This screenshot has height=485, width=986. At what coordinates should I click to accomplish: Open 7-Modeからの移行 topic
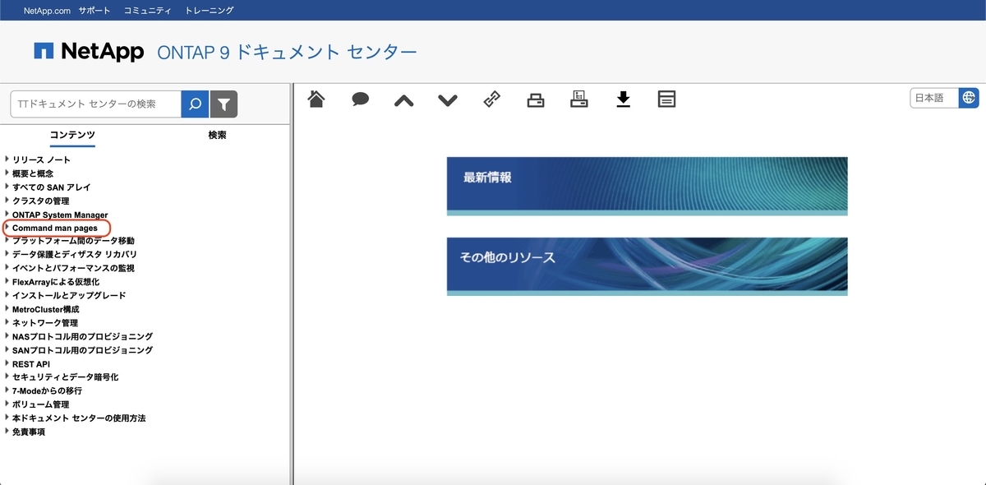[48, 390]
